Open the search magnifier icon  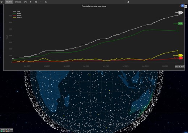[x=46, y=2]
